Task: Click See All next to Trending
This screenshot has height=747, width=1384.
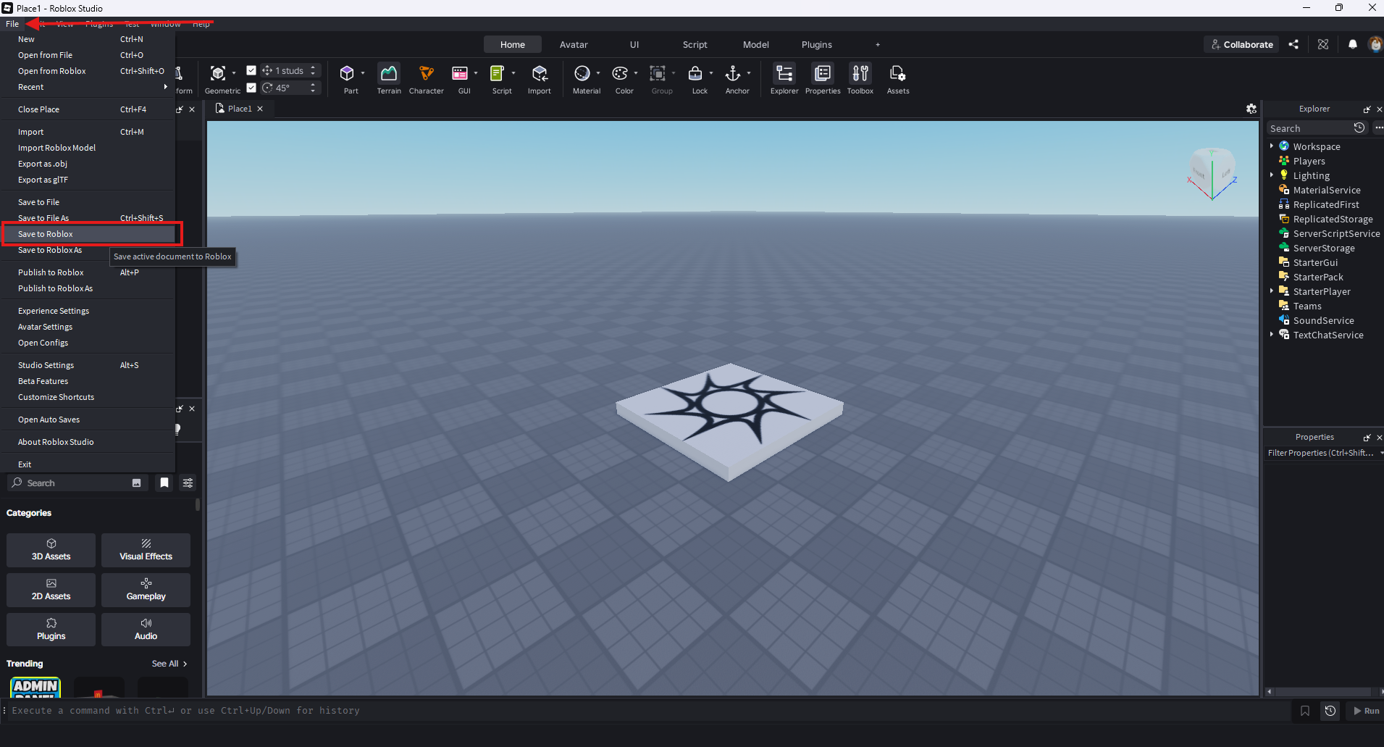Action: pyautogui.click(x=169, y=664)
